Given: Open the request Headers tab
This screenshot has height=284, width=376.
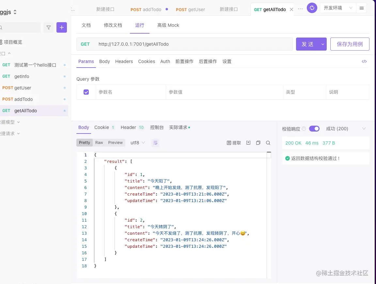Looking at the screenshot, I should click(x=124, y=61).
